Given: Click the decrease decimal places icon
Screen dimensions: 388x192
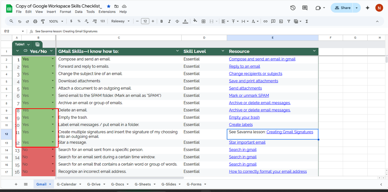Looking at the screenshot, I should 86,21.
